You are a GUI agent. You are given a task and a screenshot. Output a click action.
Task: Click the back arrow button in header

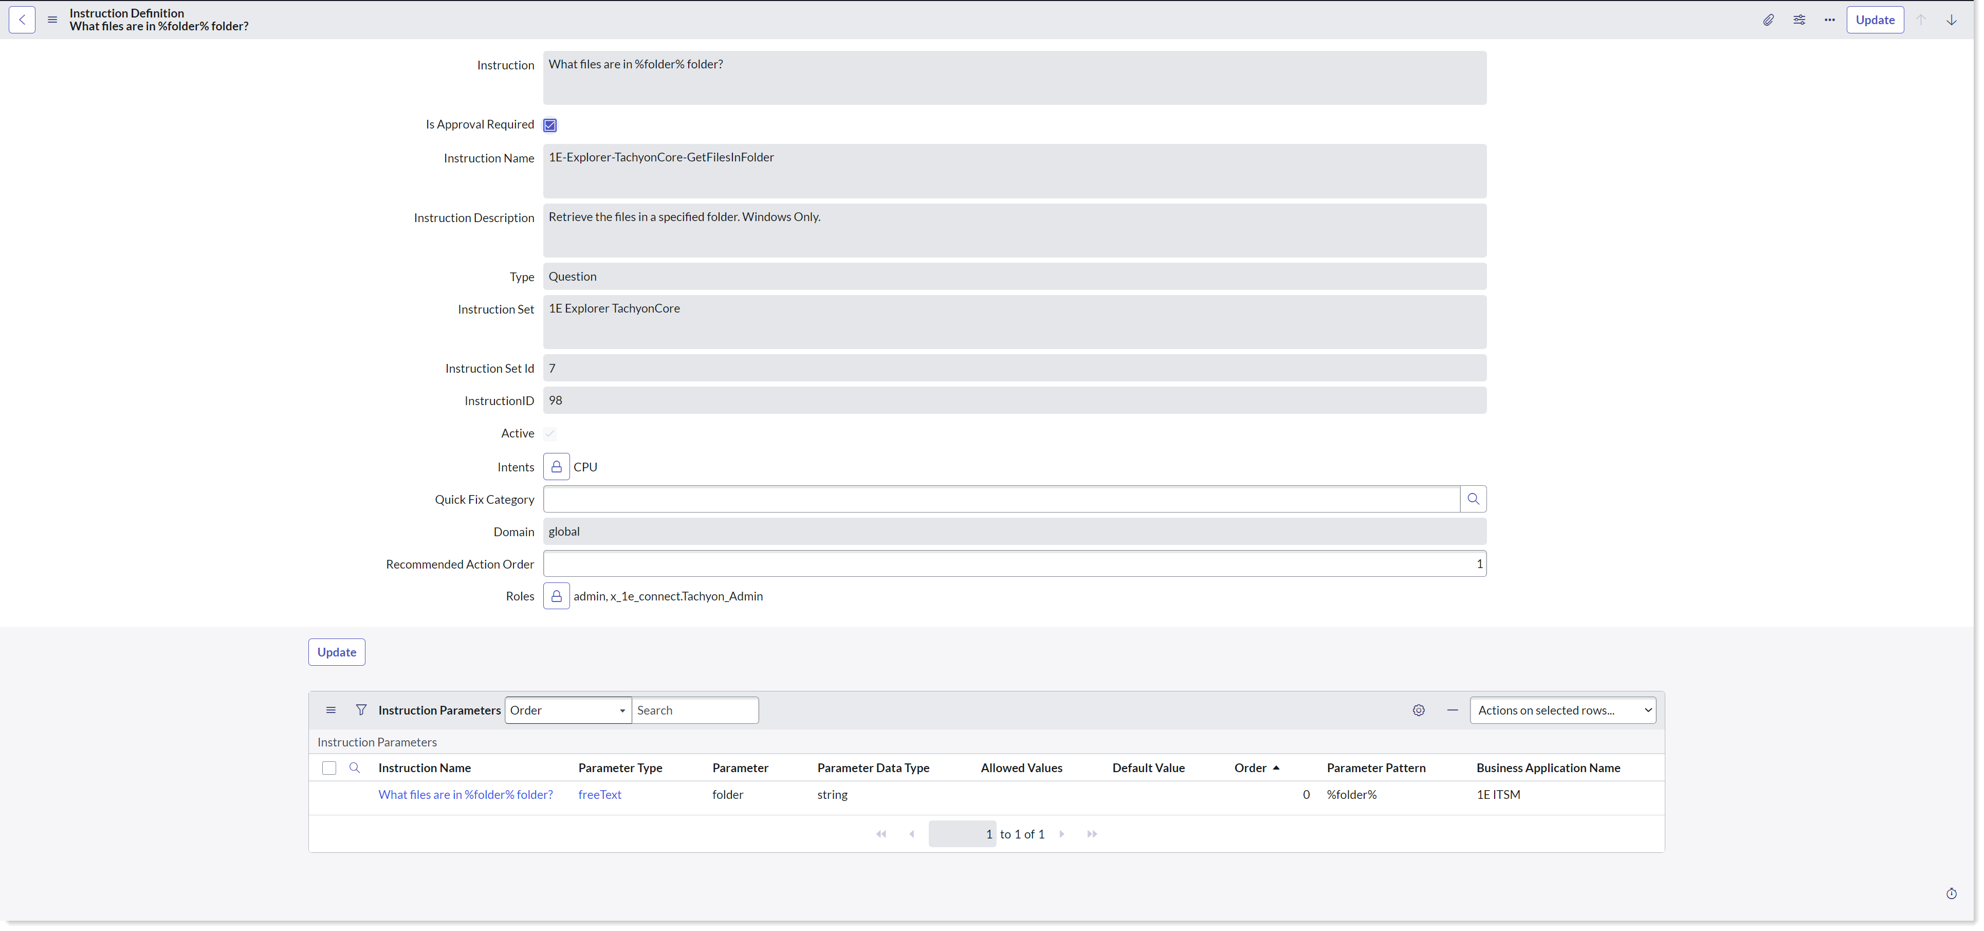(x=22, y=20)
